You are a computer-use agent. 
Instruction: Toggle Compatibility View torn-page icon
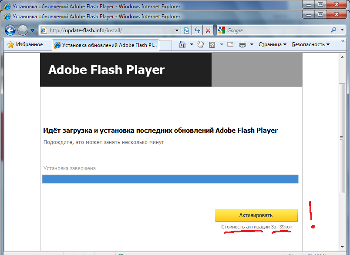[186, 30]
